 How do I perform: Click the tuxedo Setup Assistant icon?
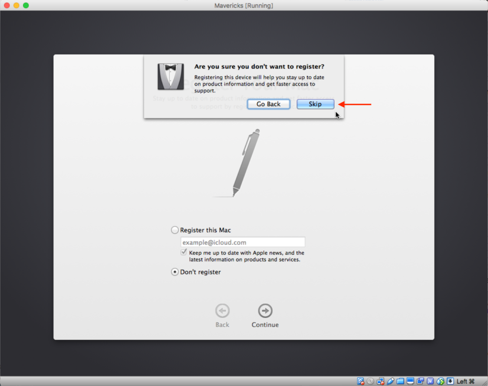tap(171, 77)
